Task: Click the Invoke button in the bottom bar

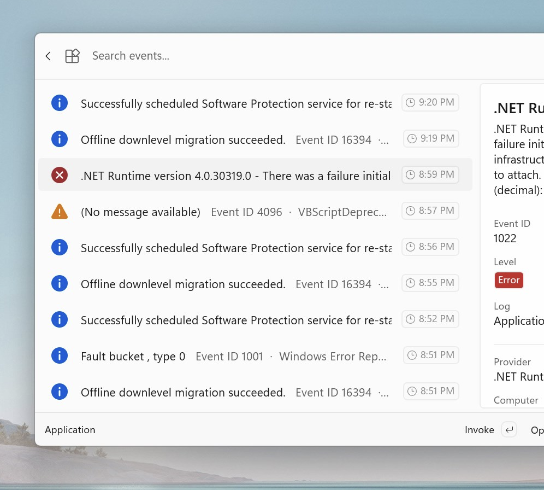Action: click(x=479, y=430)
